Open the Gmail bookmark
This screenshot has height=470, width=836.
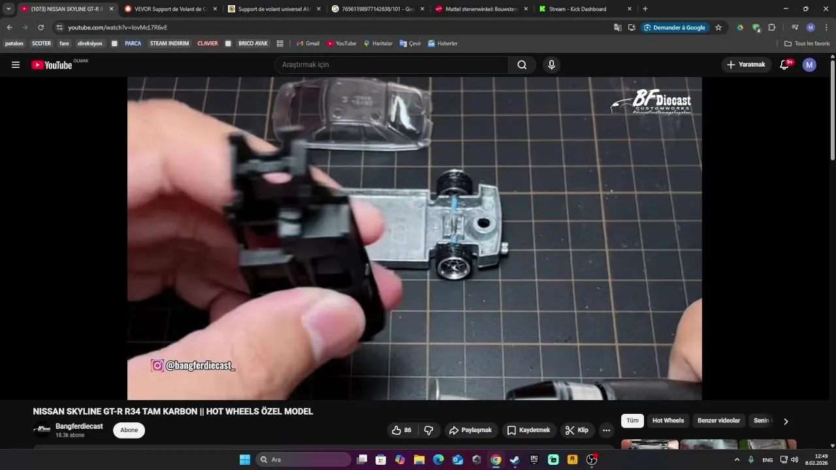(x=308, y=44)
